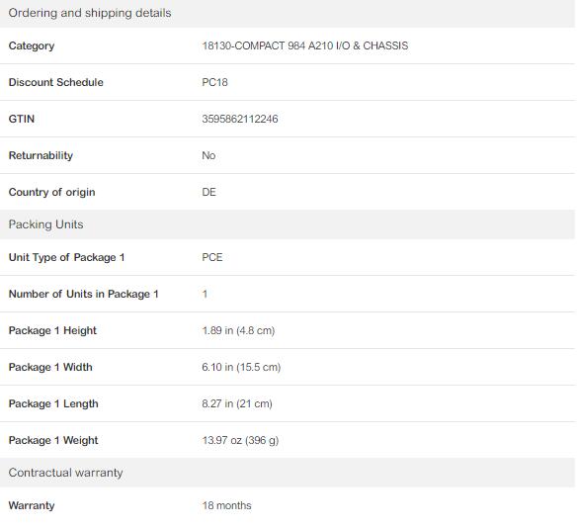Click the Number of Units value 1
580x528 pixels.
pos(205,294)
